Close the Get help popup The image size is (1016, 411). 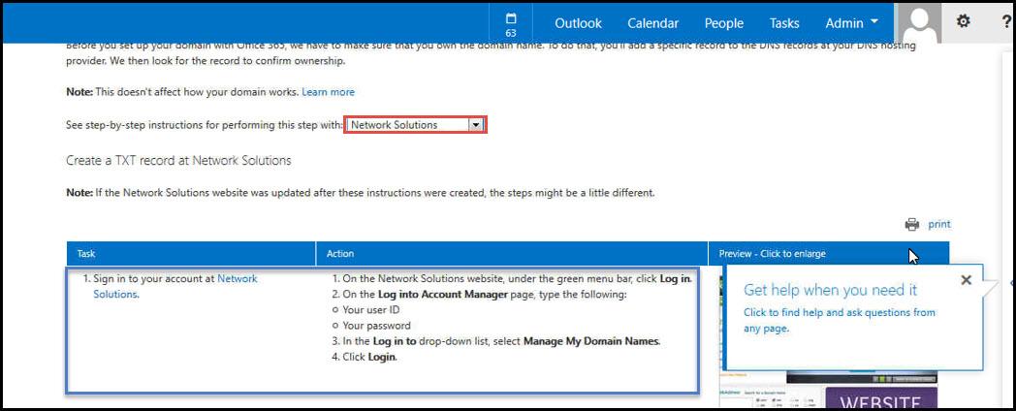pyautogui.click(x=967, y=280)
